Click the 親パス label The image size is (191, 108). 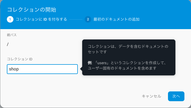pyautogui.click(x=12, y=35)
